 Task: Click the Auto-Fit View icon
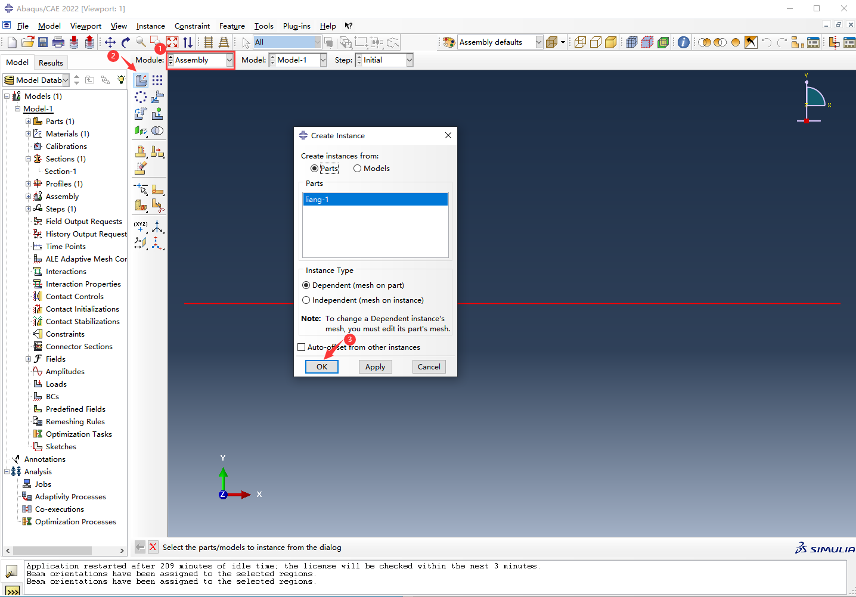(x=172, y=42)
